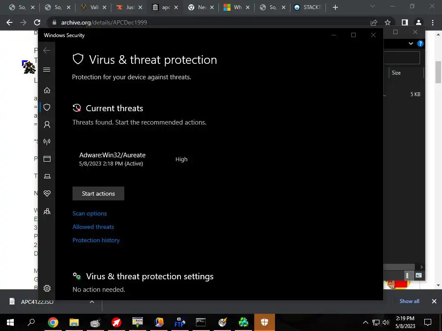Select the Virus & threat protection shield in sidebar
This screenshot has height=331, width=442.
click(x=47, y=107)
